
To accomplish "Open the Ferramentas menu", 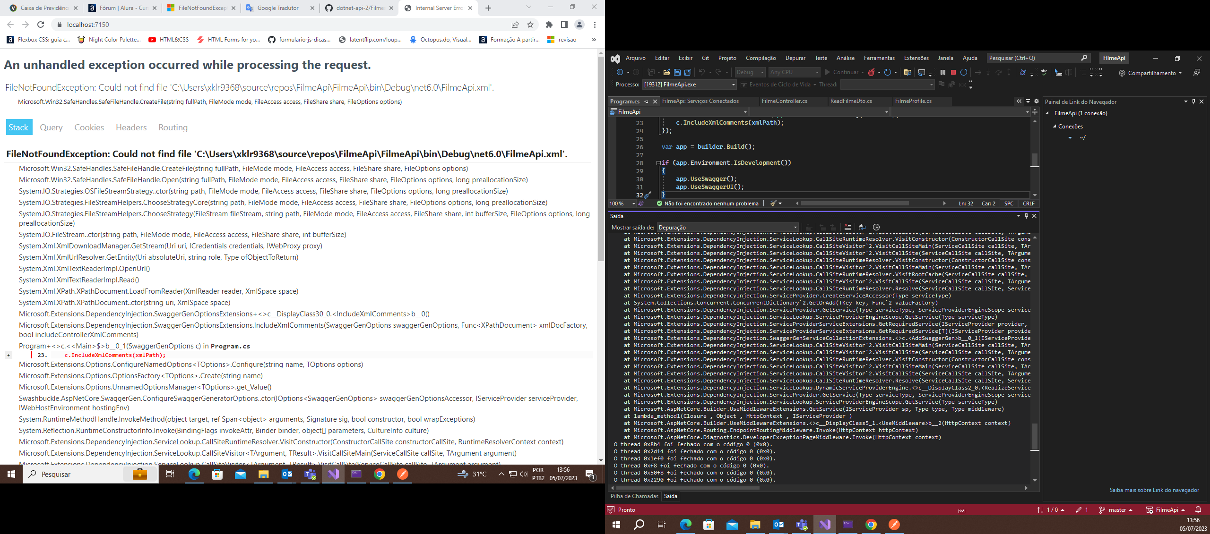I will point(879,58).
